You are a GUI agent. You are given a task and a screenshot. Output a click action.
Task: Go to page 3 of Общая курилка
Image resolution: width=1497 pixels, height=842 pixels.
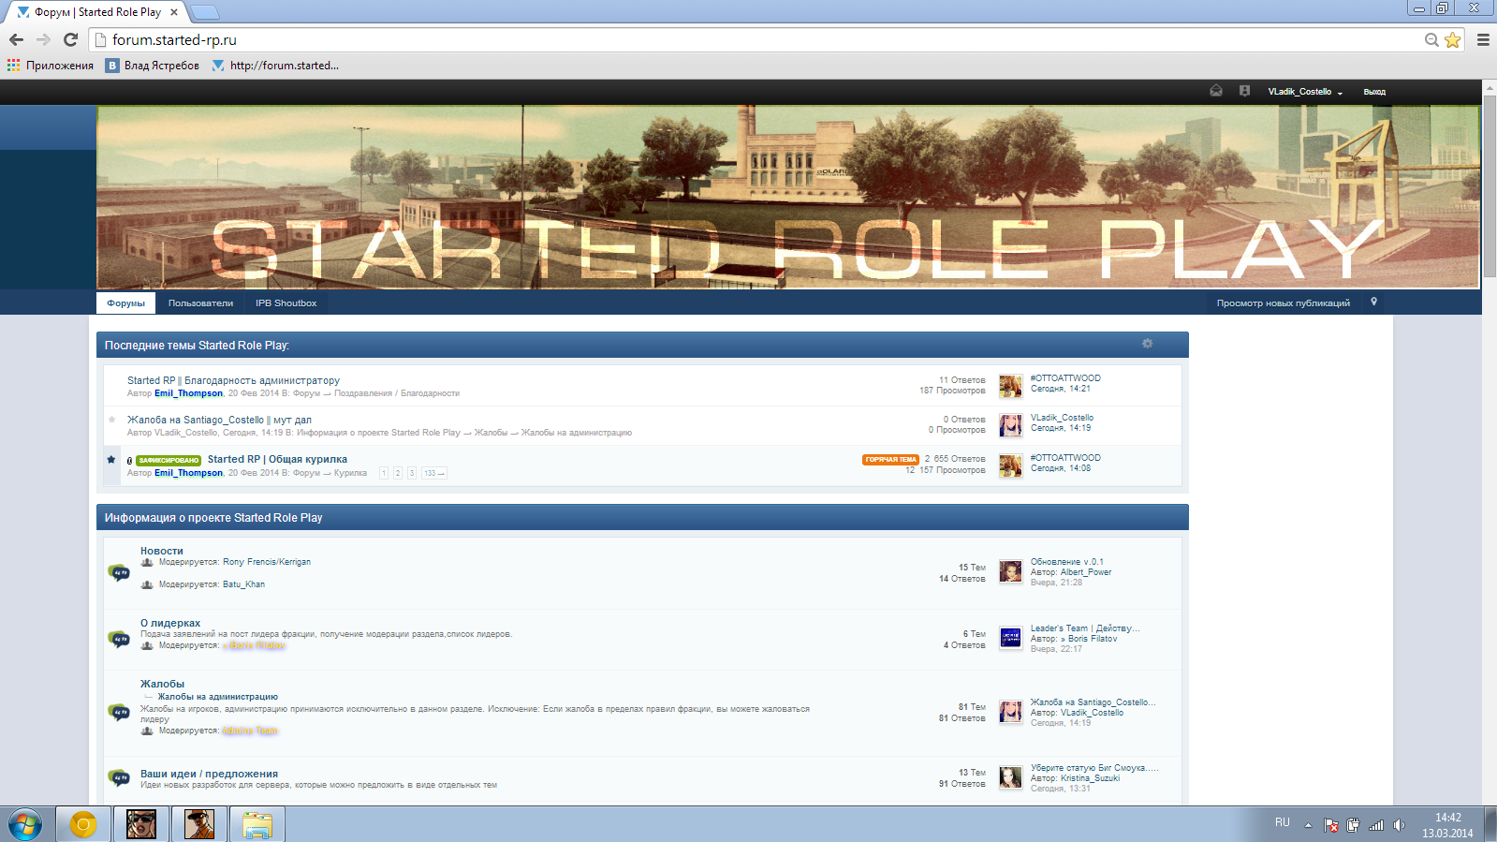[411, 473]
